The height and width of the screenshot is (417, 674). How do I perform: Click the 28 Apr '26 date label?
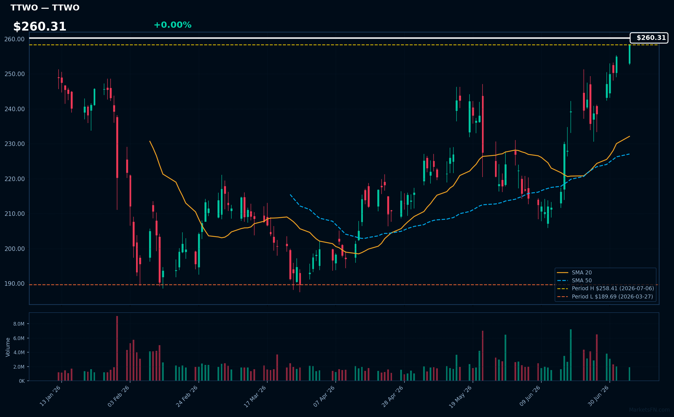[392, 396]
